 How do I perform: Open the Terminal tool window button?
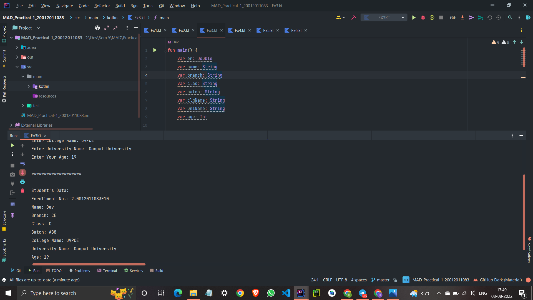[107, 271]
